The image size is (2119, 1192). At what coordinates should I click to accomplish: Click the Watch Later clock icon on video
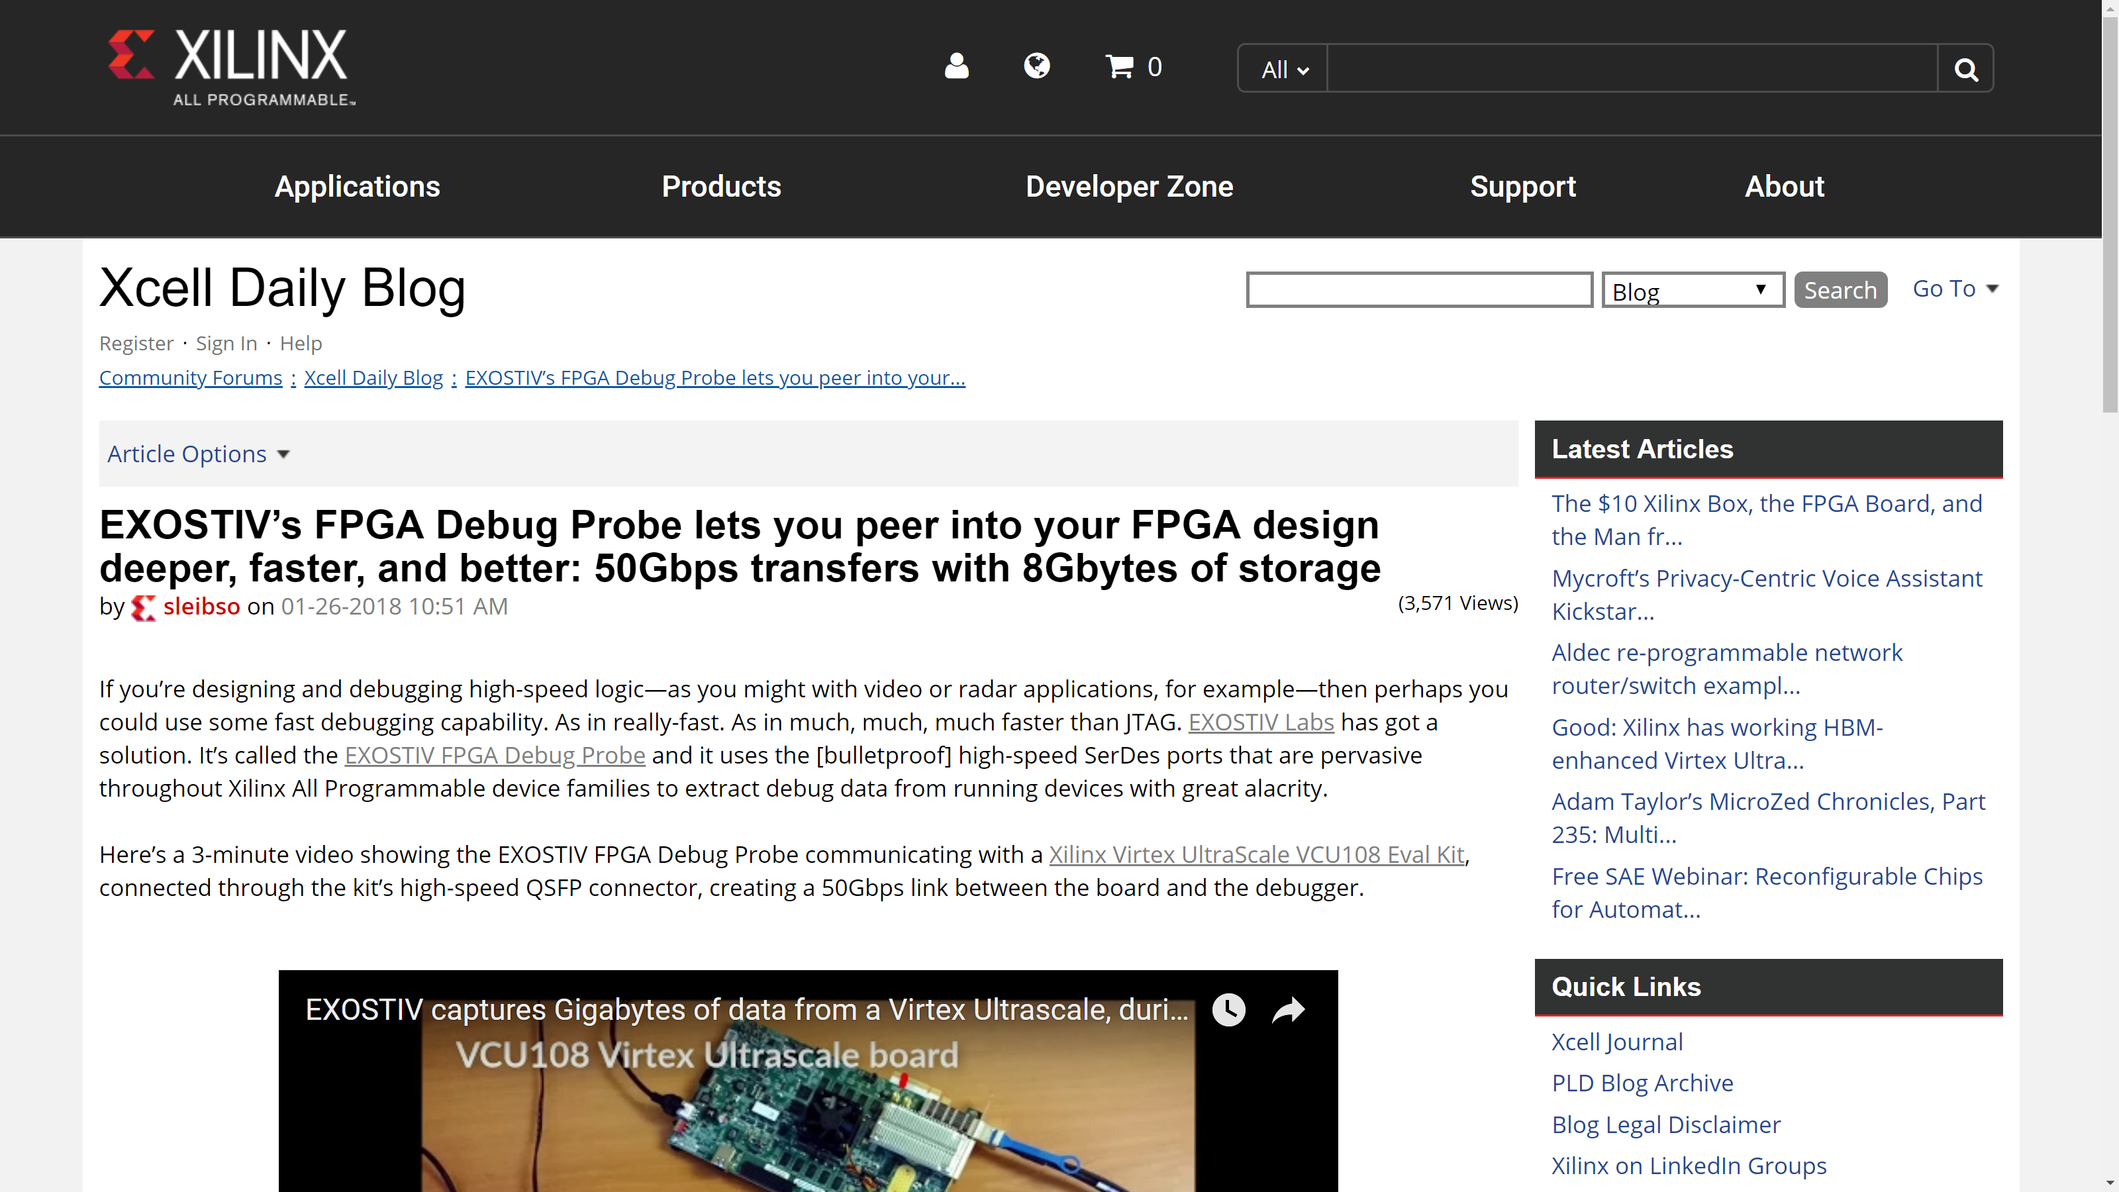tap(1229, 1009)
